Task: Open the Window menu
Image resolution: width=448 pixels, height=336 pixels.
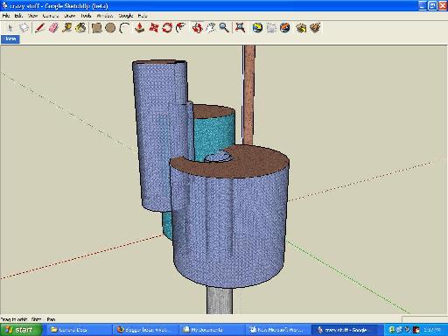Action: (x=105, y=16)
